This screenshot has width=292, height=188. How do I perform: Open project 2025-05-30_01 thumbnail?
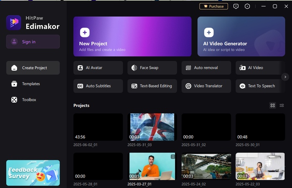pos(260,127)
